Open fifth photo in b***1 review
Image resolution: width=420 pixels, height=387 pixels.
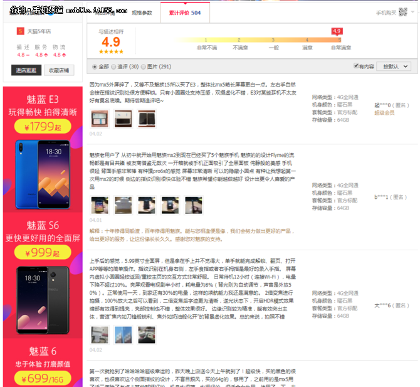pos(194,205)
